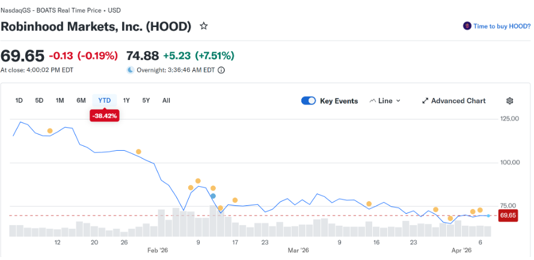The width and height of the screenshot is (534, 260).
Task: Select the All time range
Action: [x=166, y=100]
